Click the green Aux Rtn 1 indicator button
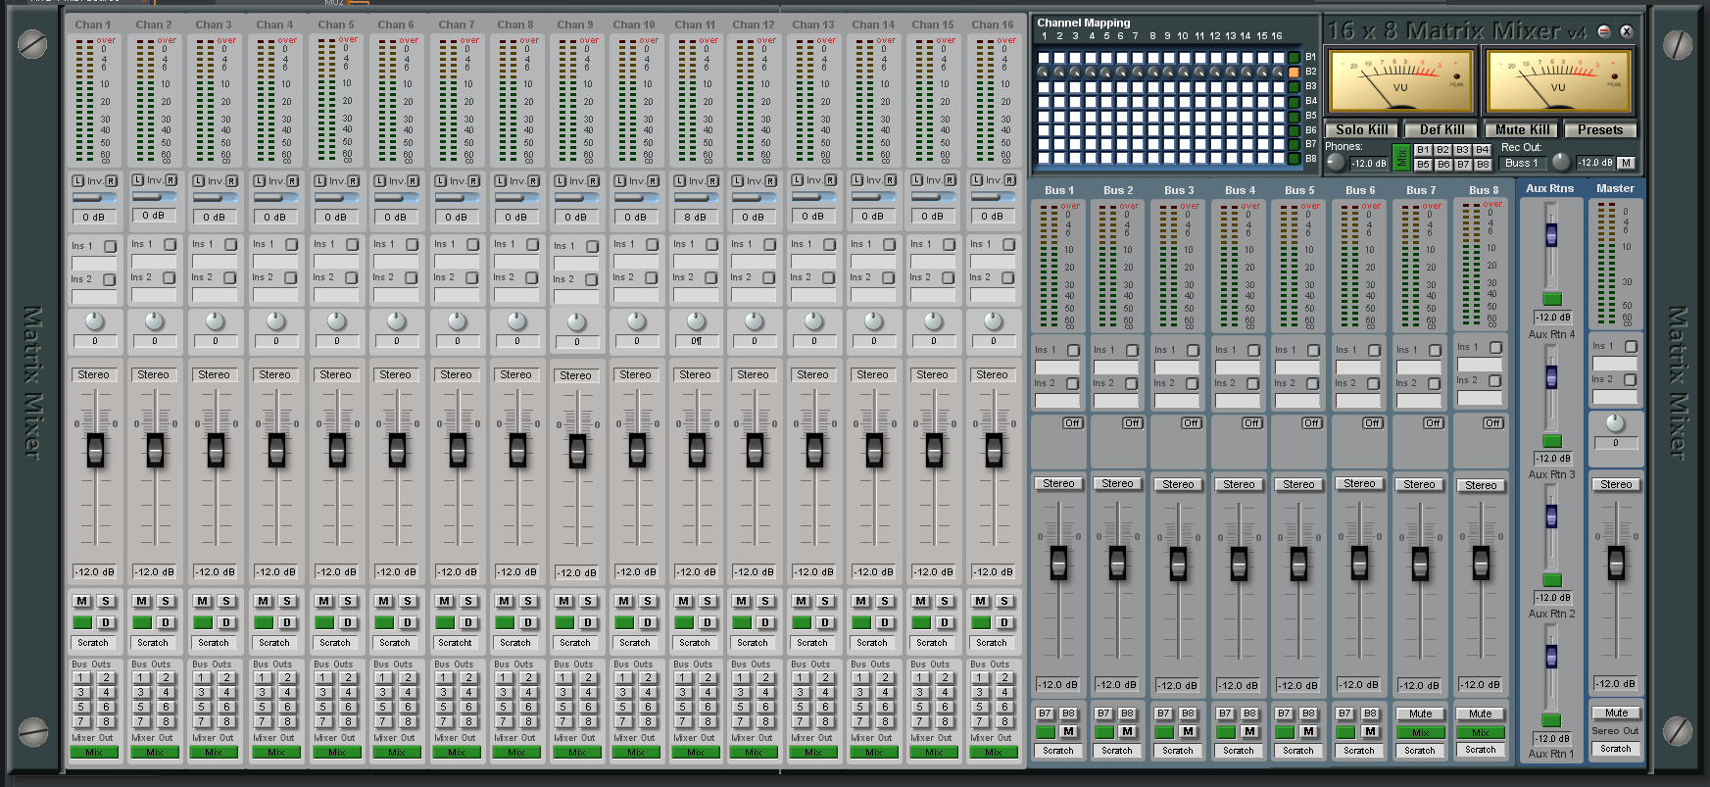The image size is (1710, 787). pyautogui.click(x=1551, y=720)
